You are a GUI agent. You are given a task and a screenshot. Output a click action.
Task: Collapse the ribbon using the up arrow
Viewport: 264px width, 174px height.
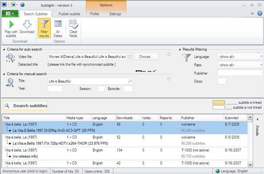point(252,13)
